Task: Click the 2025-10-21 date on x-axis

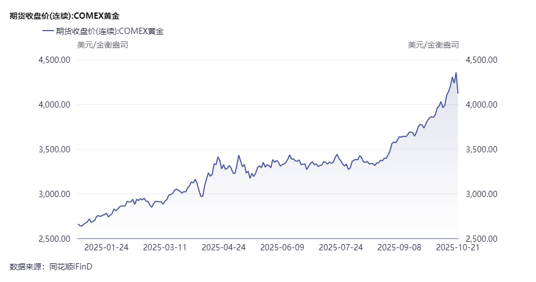Action: tap(458, 247)
